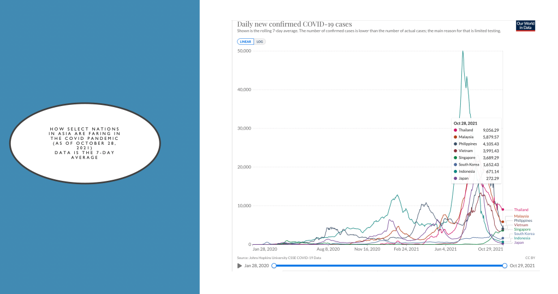Screen dimensions: 558x294
Task: Click the CC BY license link
Action: 529,257
